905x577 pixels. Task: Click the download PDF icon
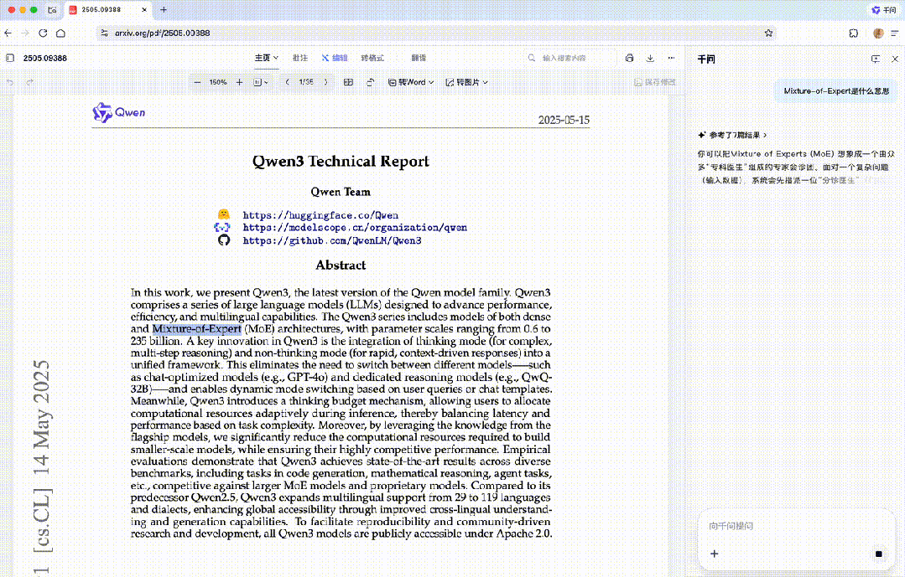click(x=650, y=58)
